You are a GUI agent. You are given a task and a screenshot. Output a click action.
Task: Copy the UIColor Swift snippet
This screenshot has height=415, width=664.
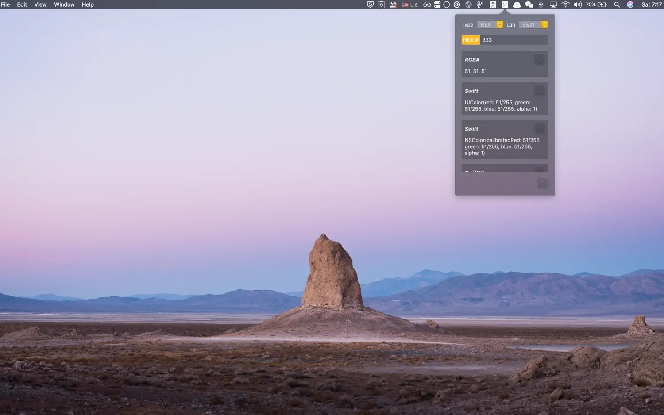point(539,91)
